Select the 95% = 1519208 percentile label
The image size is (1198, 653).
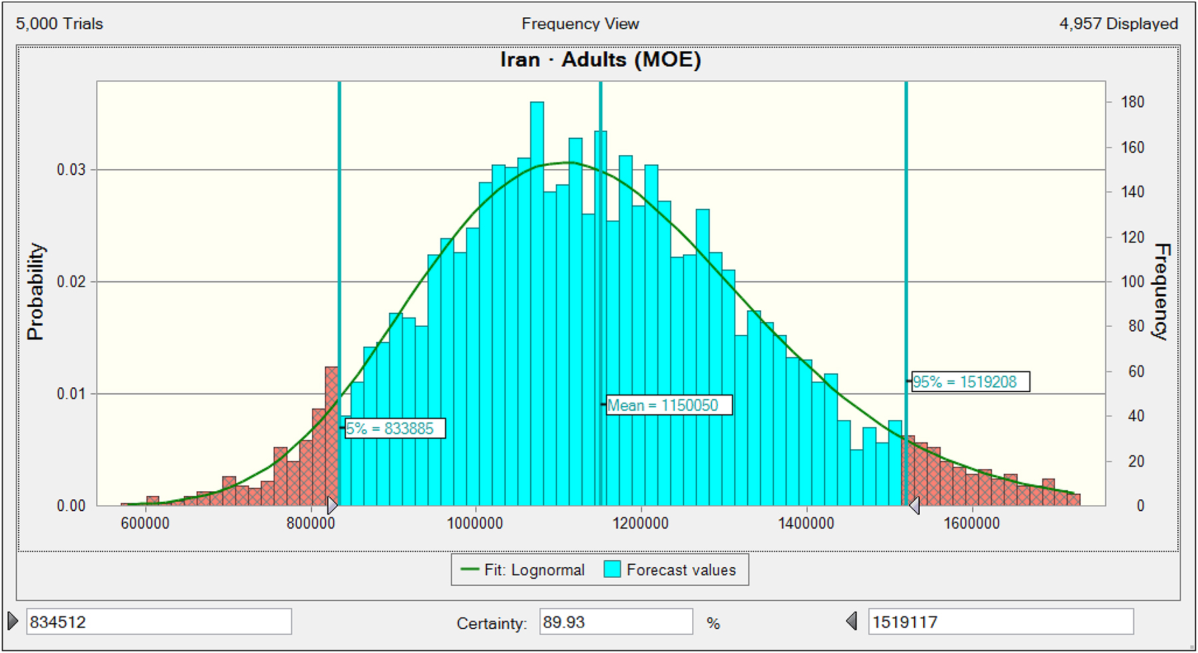(970, 381)
